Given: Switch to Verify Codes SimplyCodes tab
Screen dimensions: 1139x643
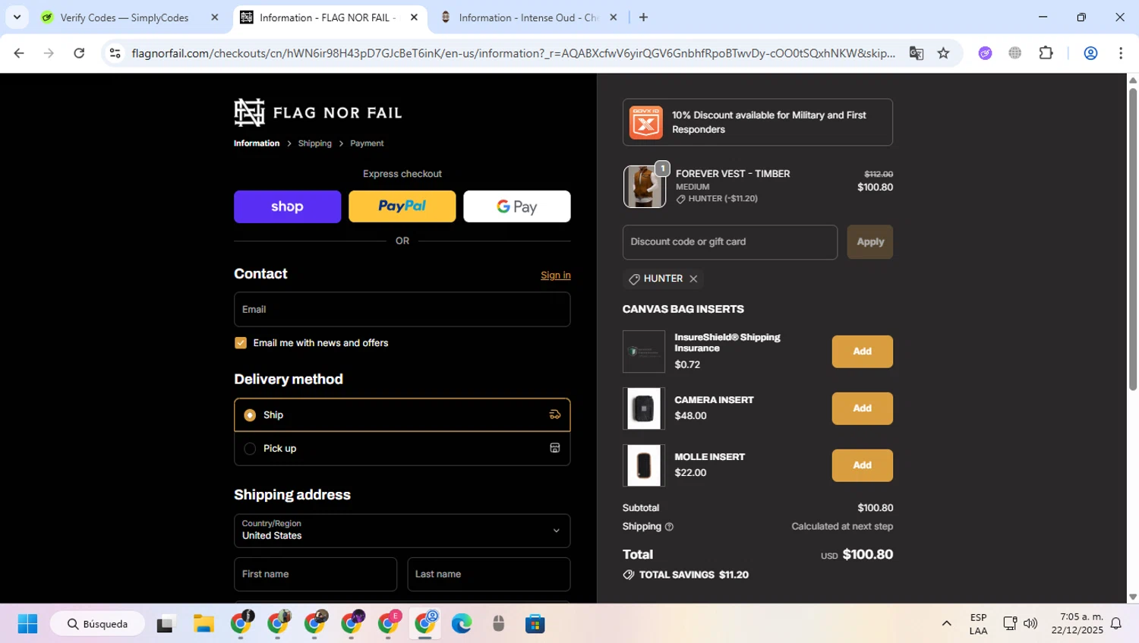Looking at the screenshot, I should 125,17.
